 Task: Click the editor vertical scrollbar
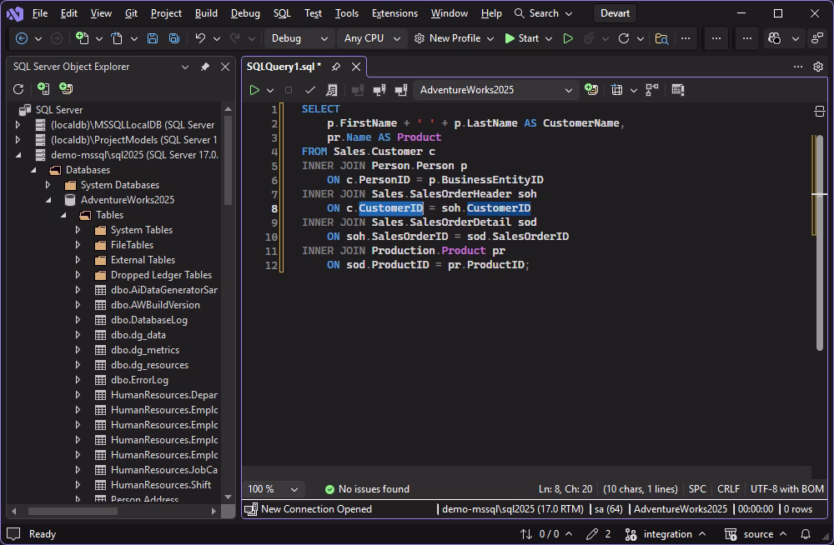[819, 242]
